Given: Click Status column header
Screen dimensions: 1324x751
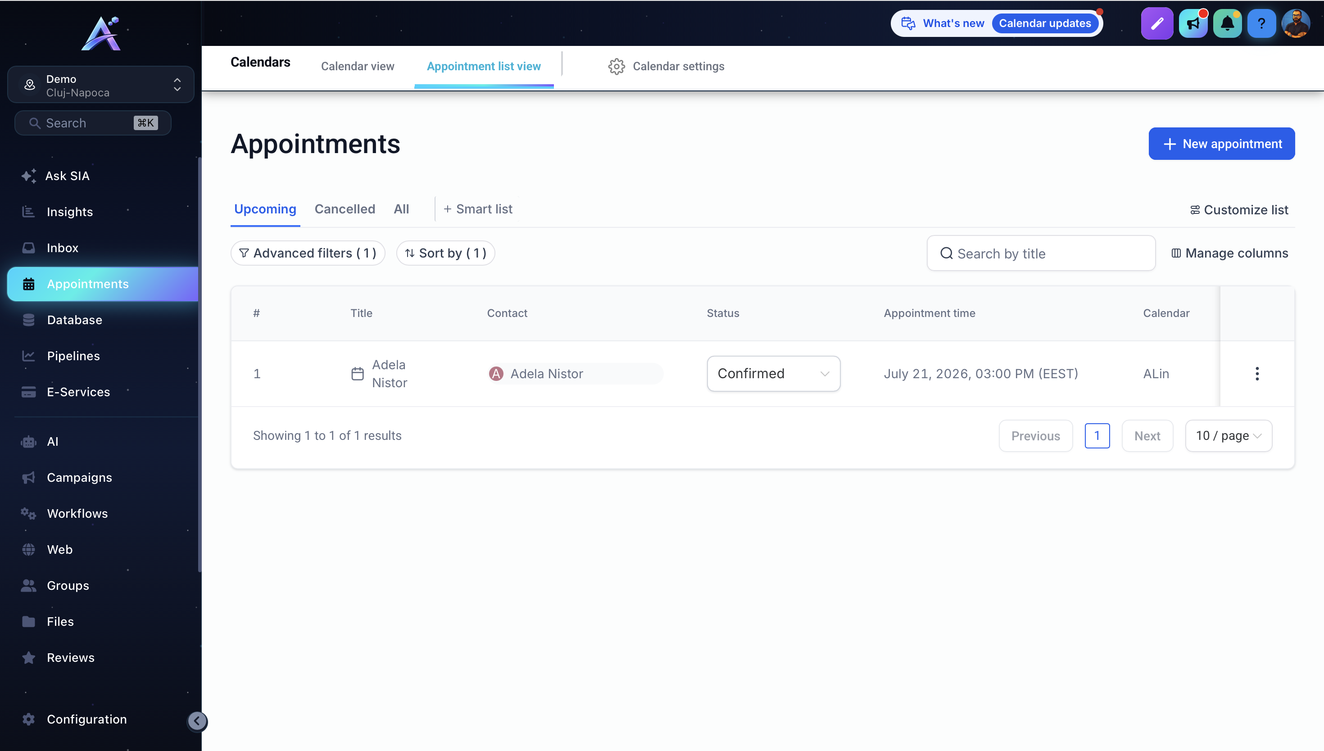Looking at the screenshot, I should [x=723, y=314].
